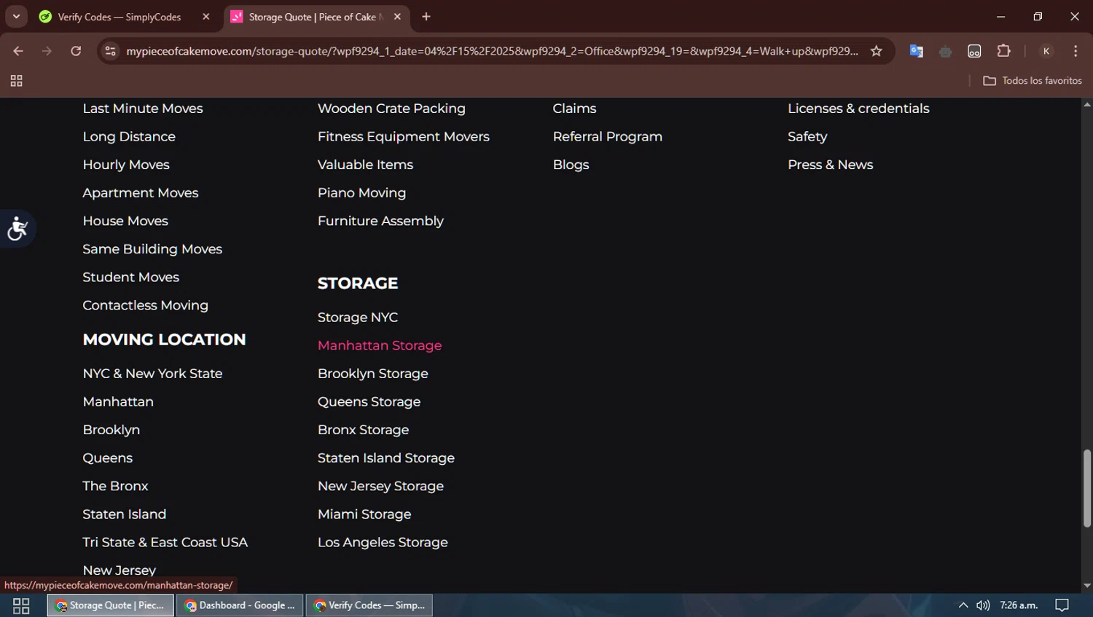
Task: Open the Storage NYC link
Action: [358, 318]
